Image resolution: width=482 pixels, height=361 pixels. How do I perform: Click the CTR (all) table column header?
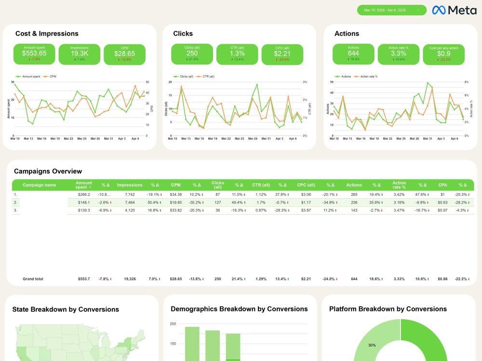tap(261, 185)
